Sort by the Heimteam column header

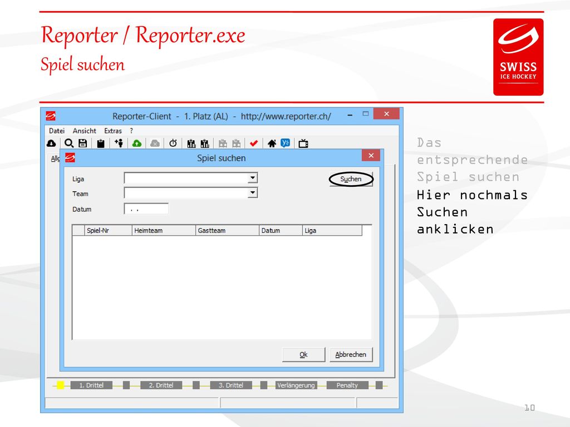[x=164, y=230]
